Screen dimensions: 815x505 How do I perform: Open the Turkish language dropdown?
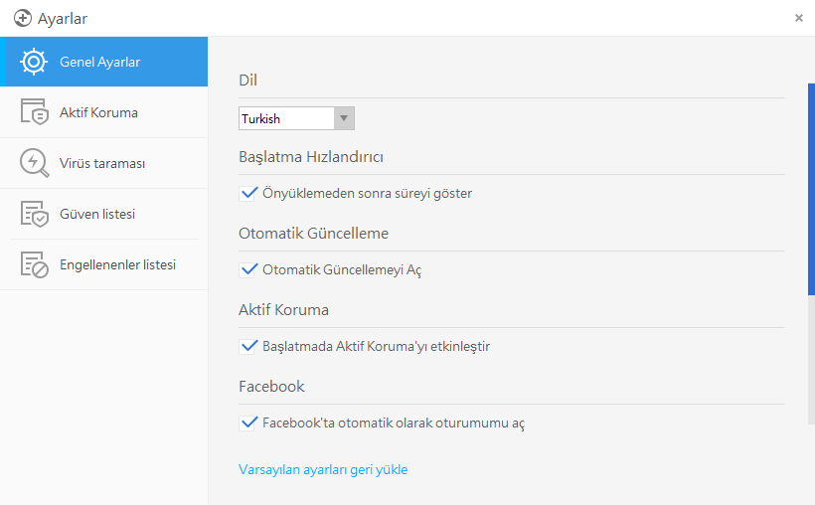[296, 118]
